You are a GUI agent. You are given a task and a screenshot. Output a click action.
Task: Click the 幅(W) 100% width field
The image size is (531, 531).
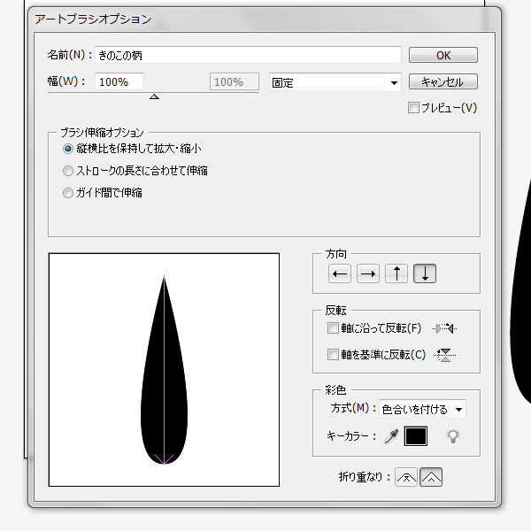tap(119, 81)
